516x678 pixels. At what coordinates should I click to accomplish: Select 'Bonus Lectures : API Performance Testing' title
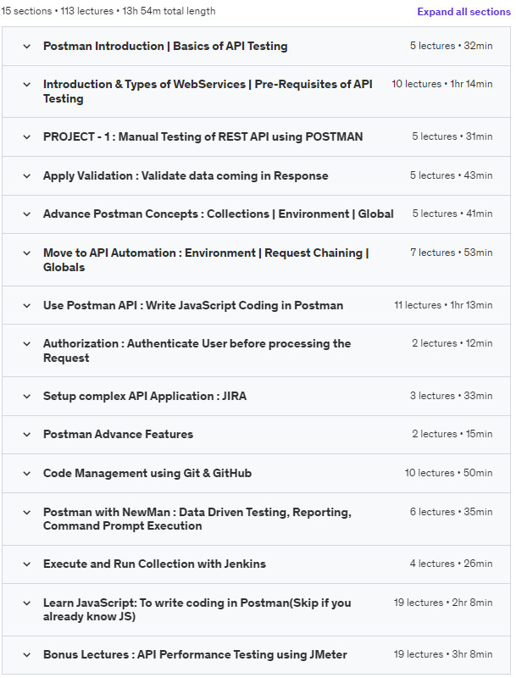coord(195,654)
